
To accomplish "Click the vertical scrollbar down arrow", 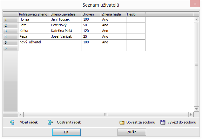I will click(196, 109).
